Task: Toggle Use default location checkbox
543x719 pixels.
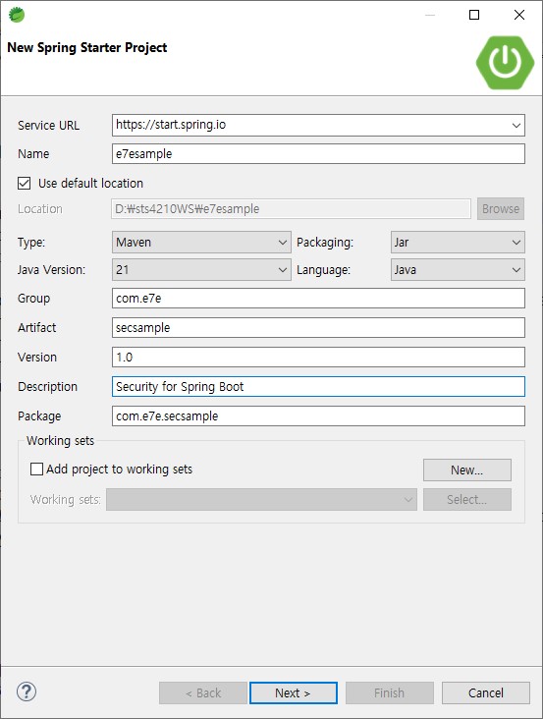Action: tap(25, 184)
